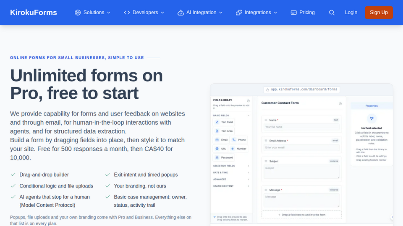Screen dimensions: 403x226
Task: Click the KirokuForms logo
Action: [x=34, y=13]
